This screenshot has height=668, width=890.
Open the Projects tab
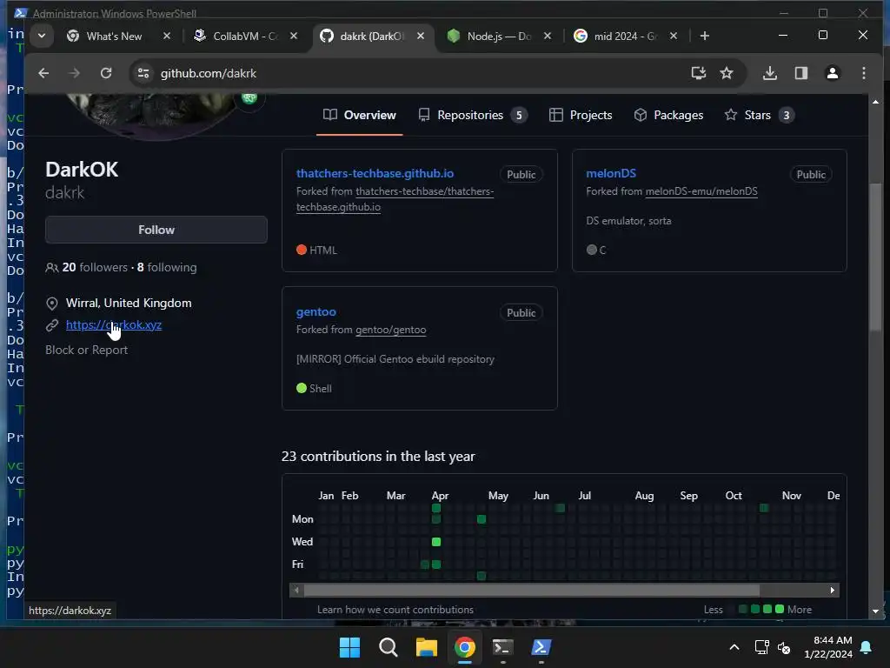pos(581,116)
